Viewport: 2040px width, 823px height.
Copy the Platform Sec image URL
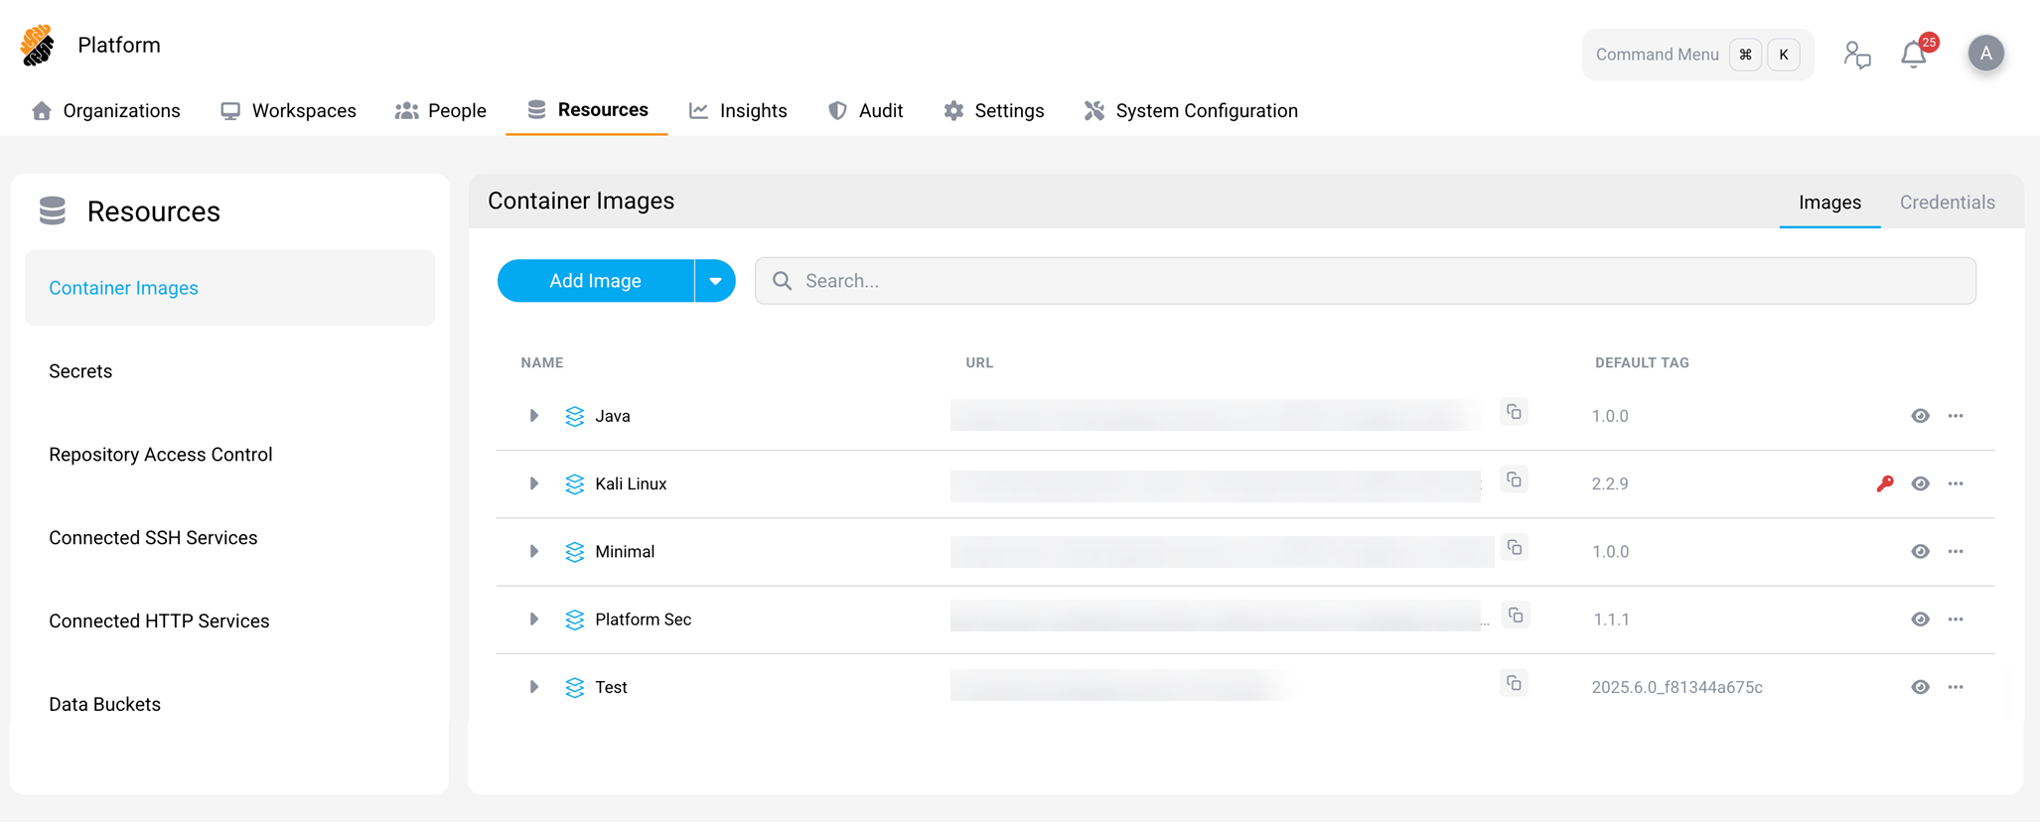[1515, 617]
